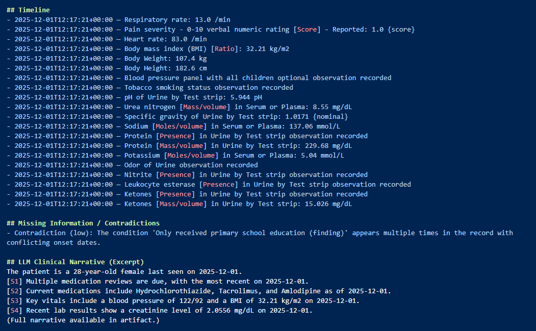Click the Body Weight 107.4 kg entry
Image resolution: width=536 pixels, height=331 pixels.
pyautogui.click(x=165, y=58)
